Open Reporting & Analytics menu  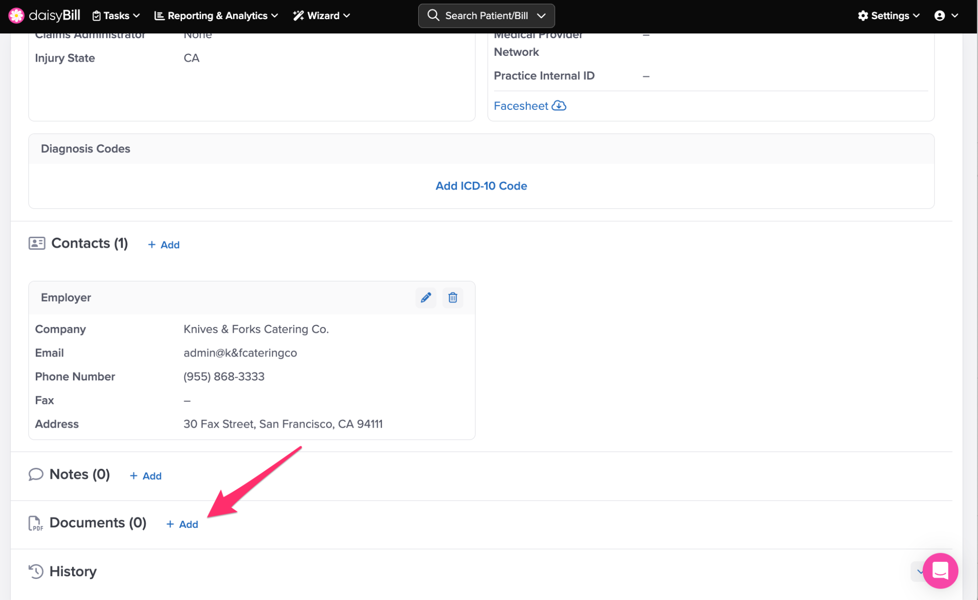[216, 16]
